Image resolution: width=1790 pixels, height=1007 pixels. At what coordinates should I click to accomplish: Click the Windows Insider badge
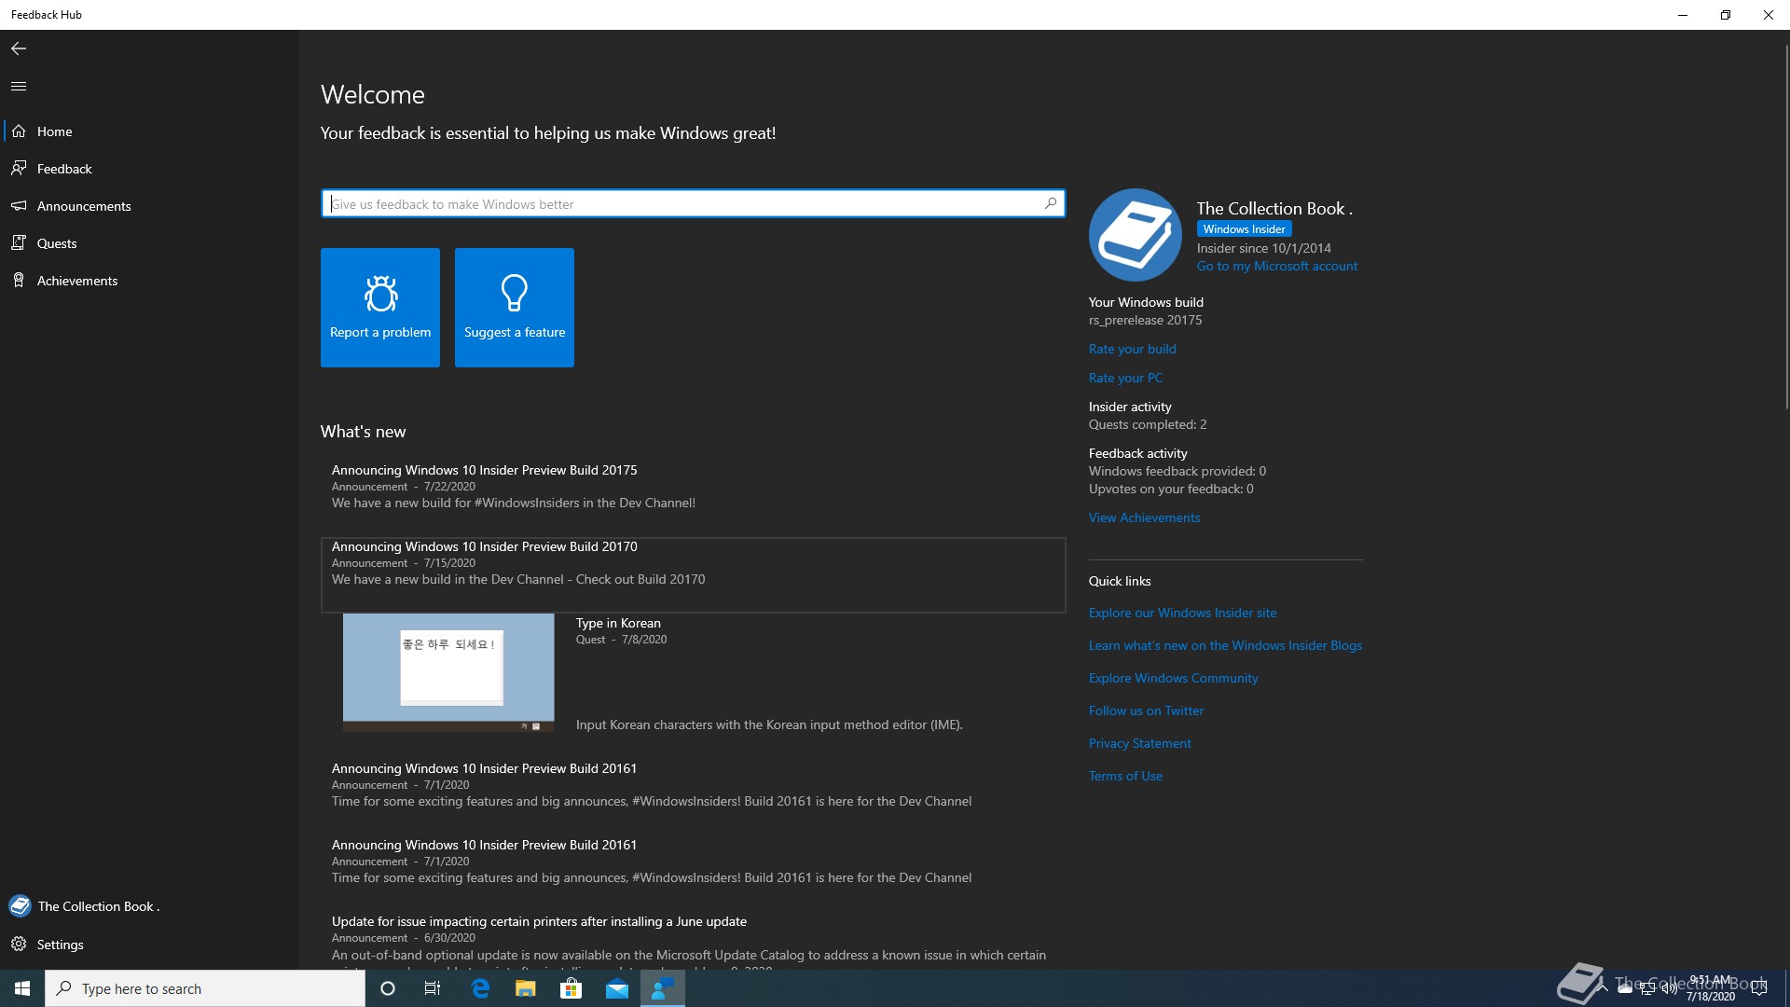point(1245,229)
